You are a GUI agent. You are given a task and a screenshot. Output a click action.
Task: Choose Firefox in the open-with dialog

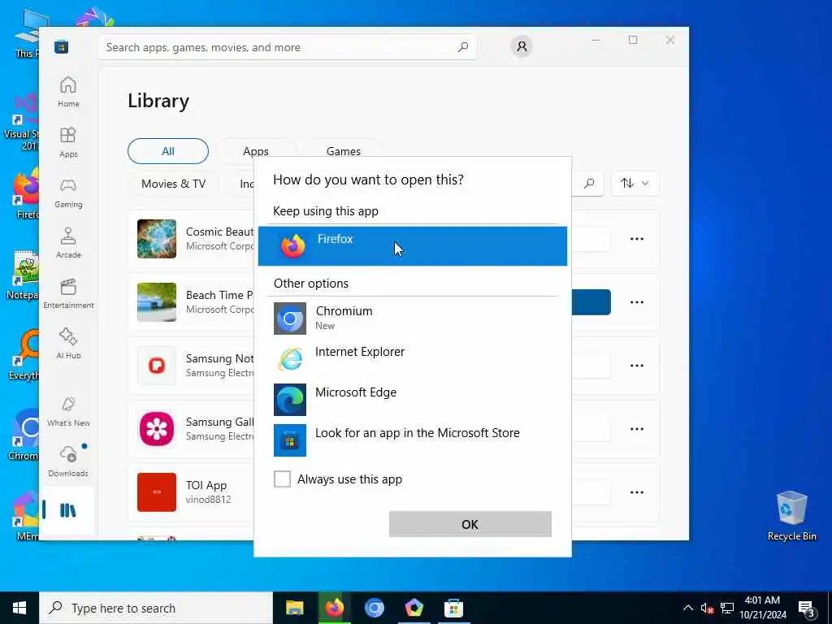412,245
